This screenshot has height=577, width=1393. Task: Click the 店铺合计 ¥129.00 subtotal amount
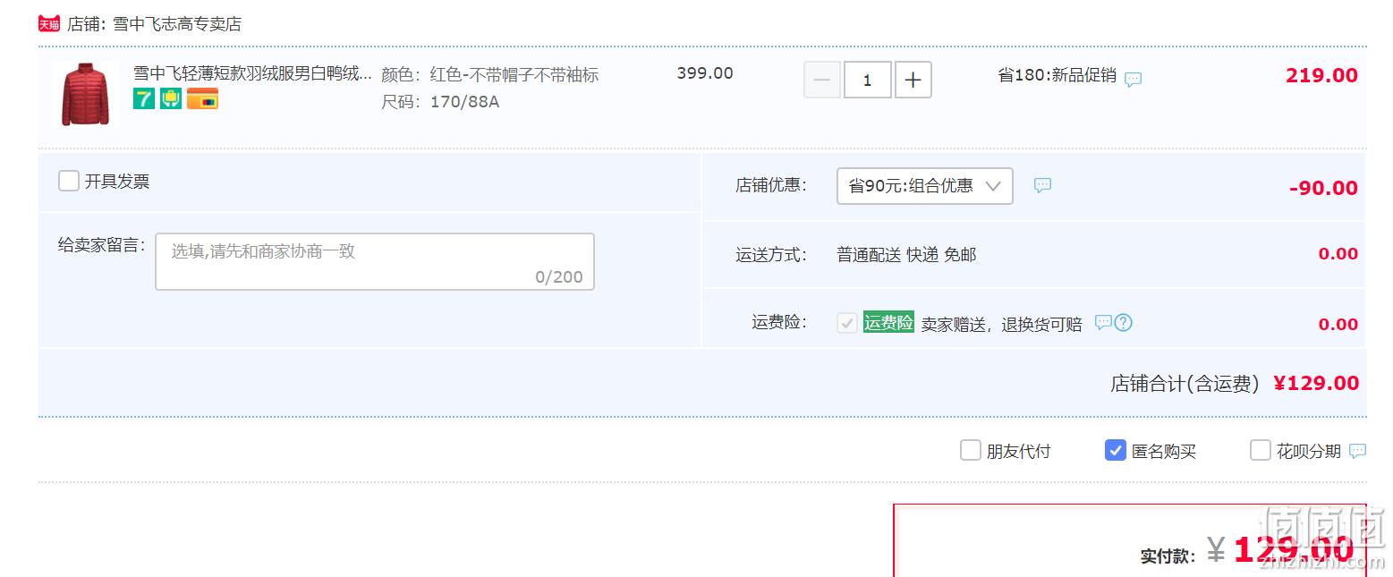pyautogui.click(x=1316, y=383)
